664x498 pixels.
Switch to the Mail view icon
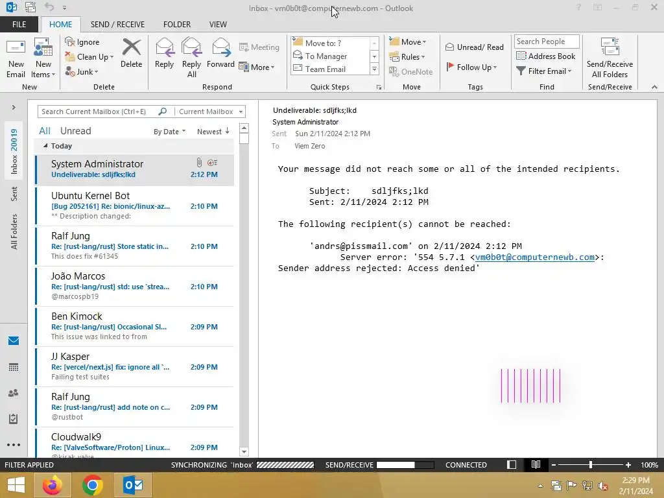[14, 340]
